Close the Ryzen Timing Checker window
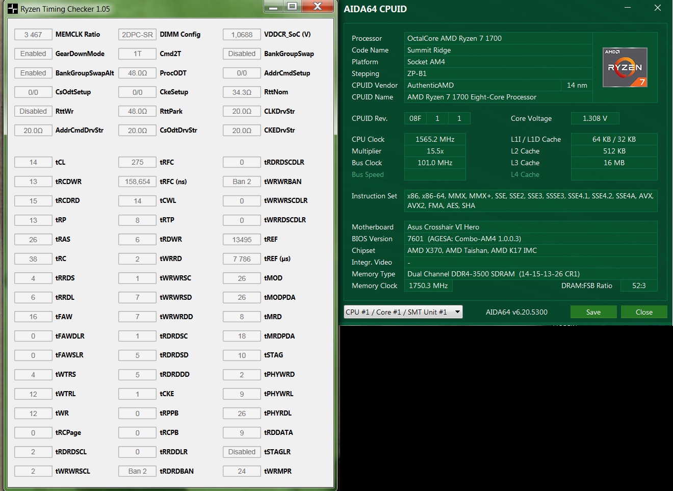The width and height of the screenshot is (673, 491). [x=318, y=7]
